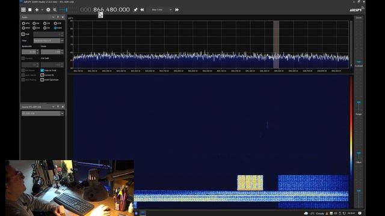
Task: Open the SDR# main hamburger menu
Action: pyautogui.click(x=23, y=10)
